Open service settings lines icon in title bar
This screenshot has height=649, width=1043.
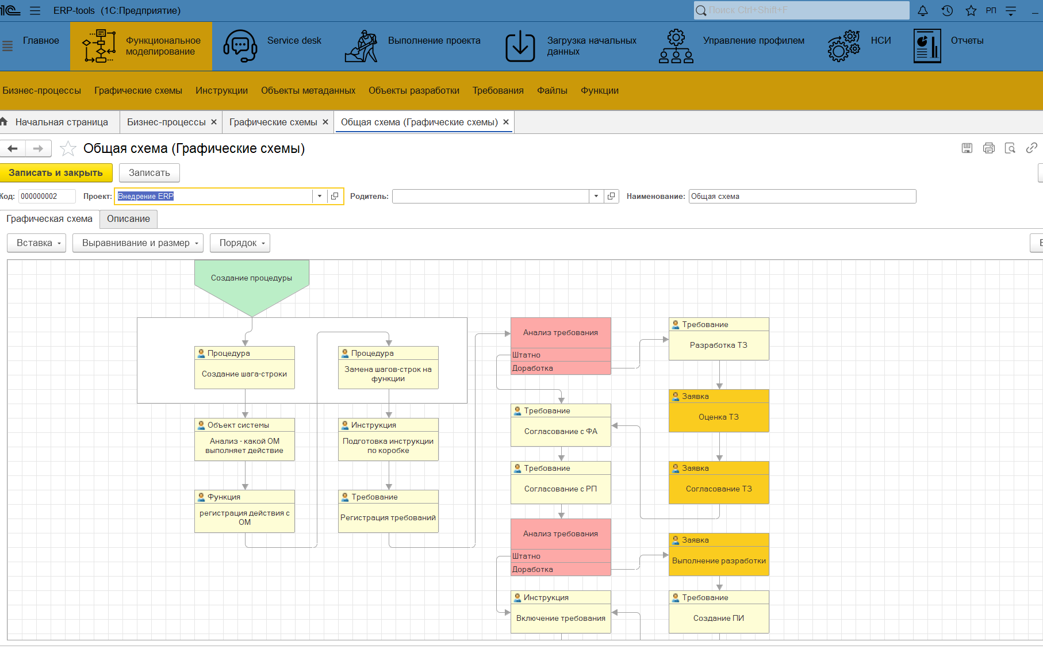1011,10
